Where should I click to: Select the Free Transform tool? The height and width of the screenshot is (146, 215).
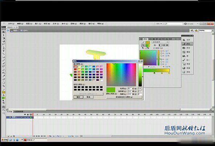point(4,38)
